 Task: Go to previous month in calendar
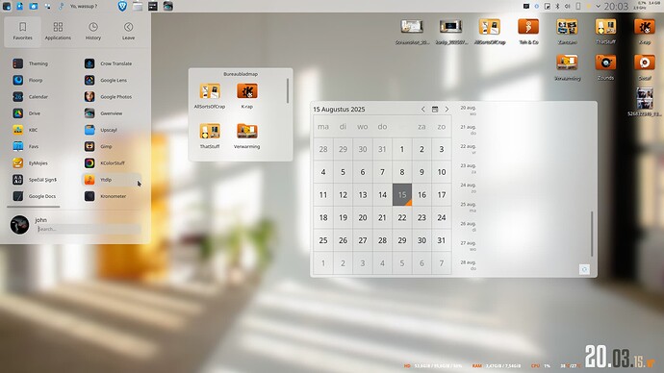pos(422,109)
